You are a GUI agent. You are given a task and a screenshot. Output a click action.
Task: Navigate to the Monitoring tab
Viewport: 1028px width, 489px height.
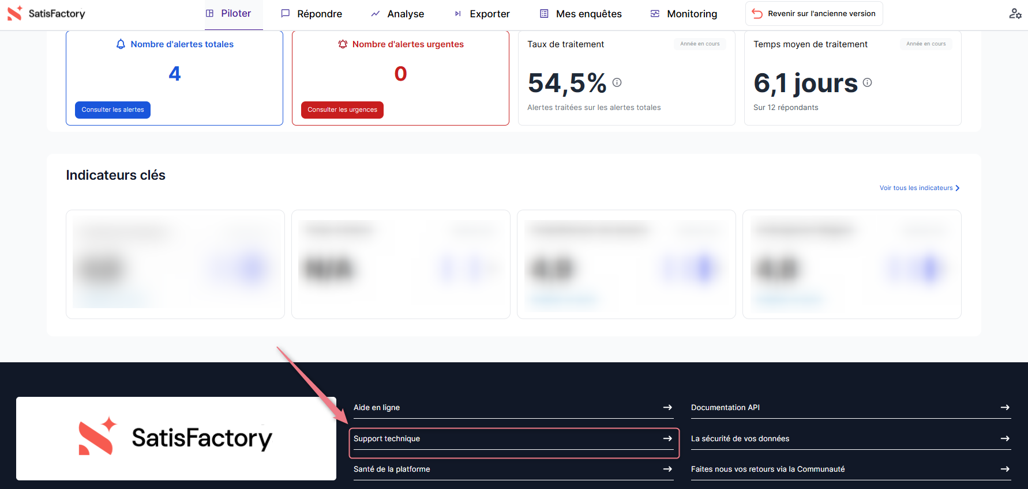pos(684,14)
